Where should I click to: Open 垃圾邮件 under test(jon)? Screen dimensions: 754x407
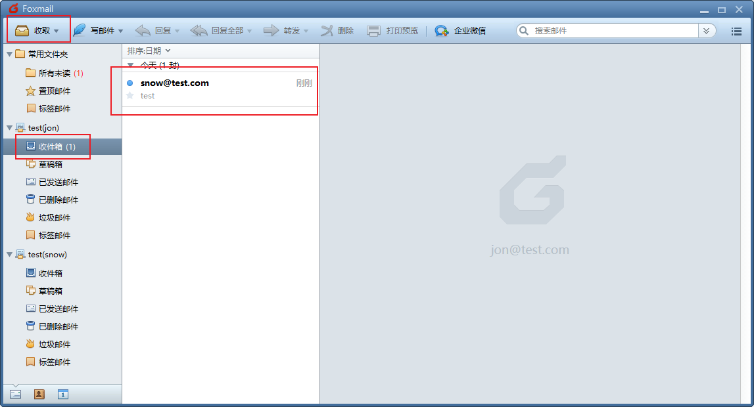click(48, 217)
